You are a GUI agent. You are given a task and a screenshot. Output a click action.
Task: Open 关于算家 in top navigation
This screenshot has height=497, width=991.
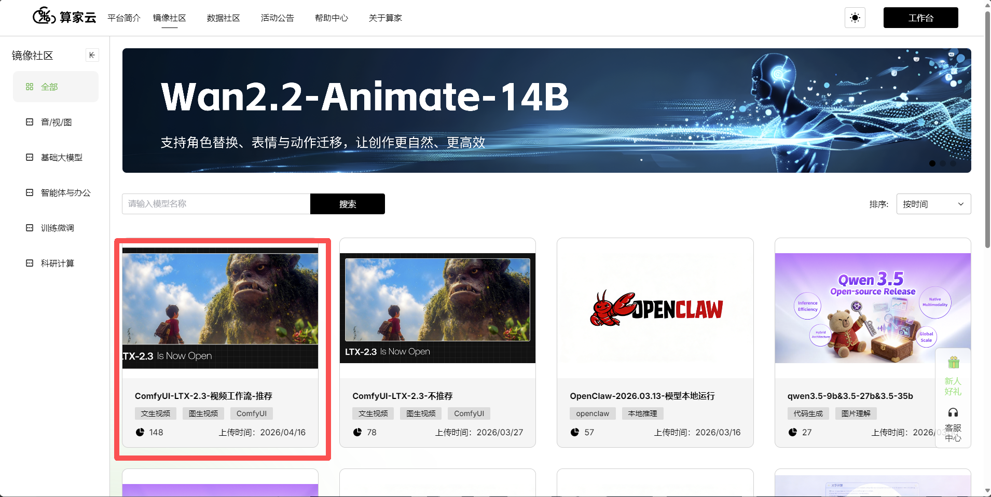click(x=385, y=18)
